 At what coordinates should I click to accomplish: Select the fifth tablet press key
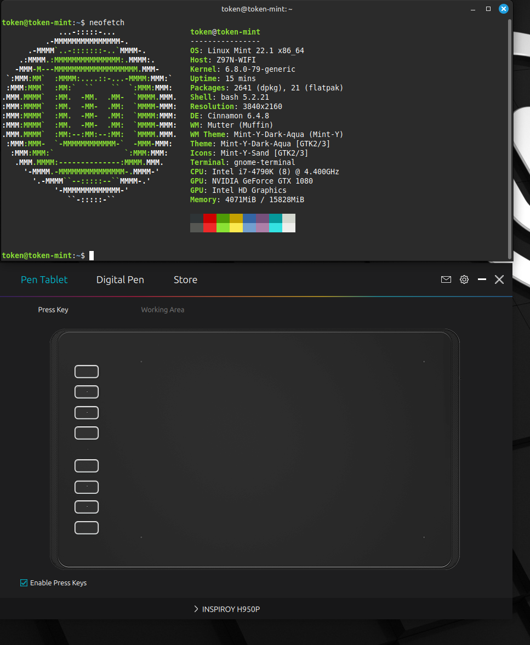point(87,466)
